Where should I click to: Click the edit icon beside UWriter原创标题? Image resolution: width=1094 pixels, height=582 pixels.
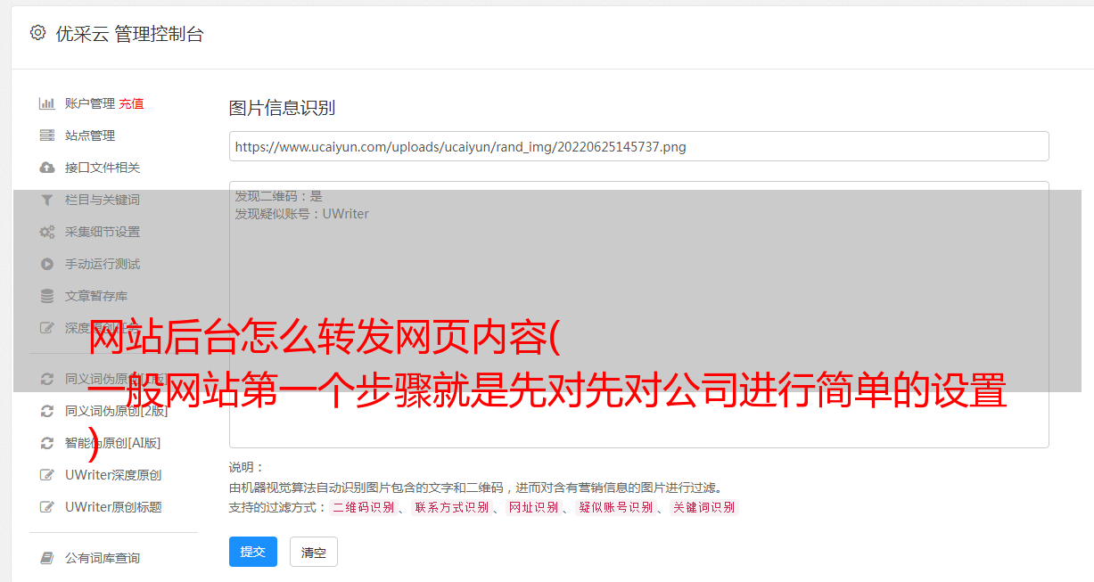47,507
